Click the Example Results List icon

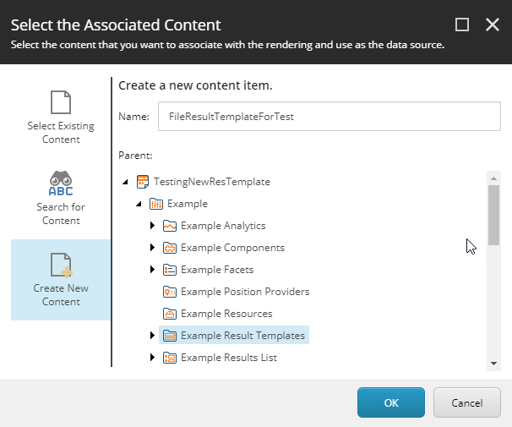[x=170, y=358]
